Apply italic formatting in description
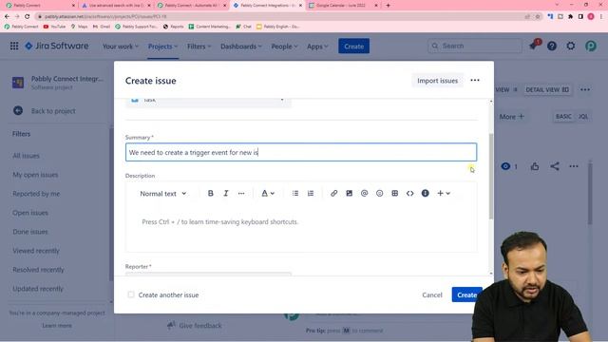This screenshot has width=608, height=342. [x=226, y=193]
